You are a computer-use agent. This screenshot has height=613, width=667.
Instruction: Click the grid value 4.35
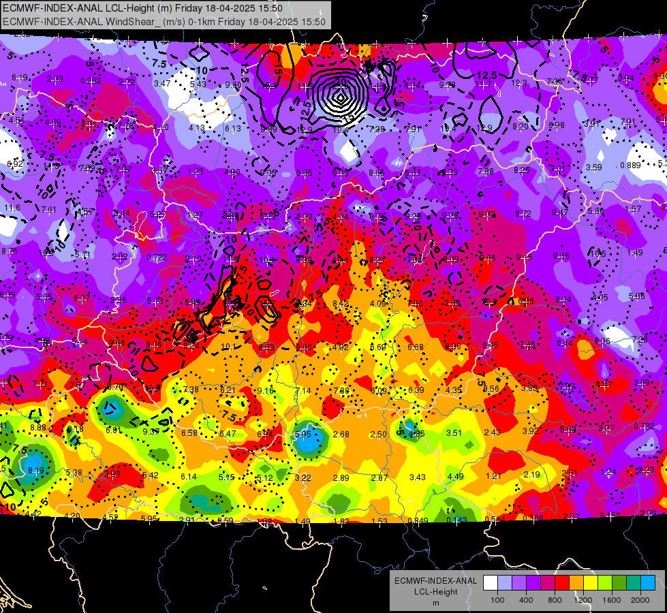(454, 390)
